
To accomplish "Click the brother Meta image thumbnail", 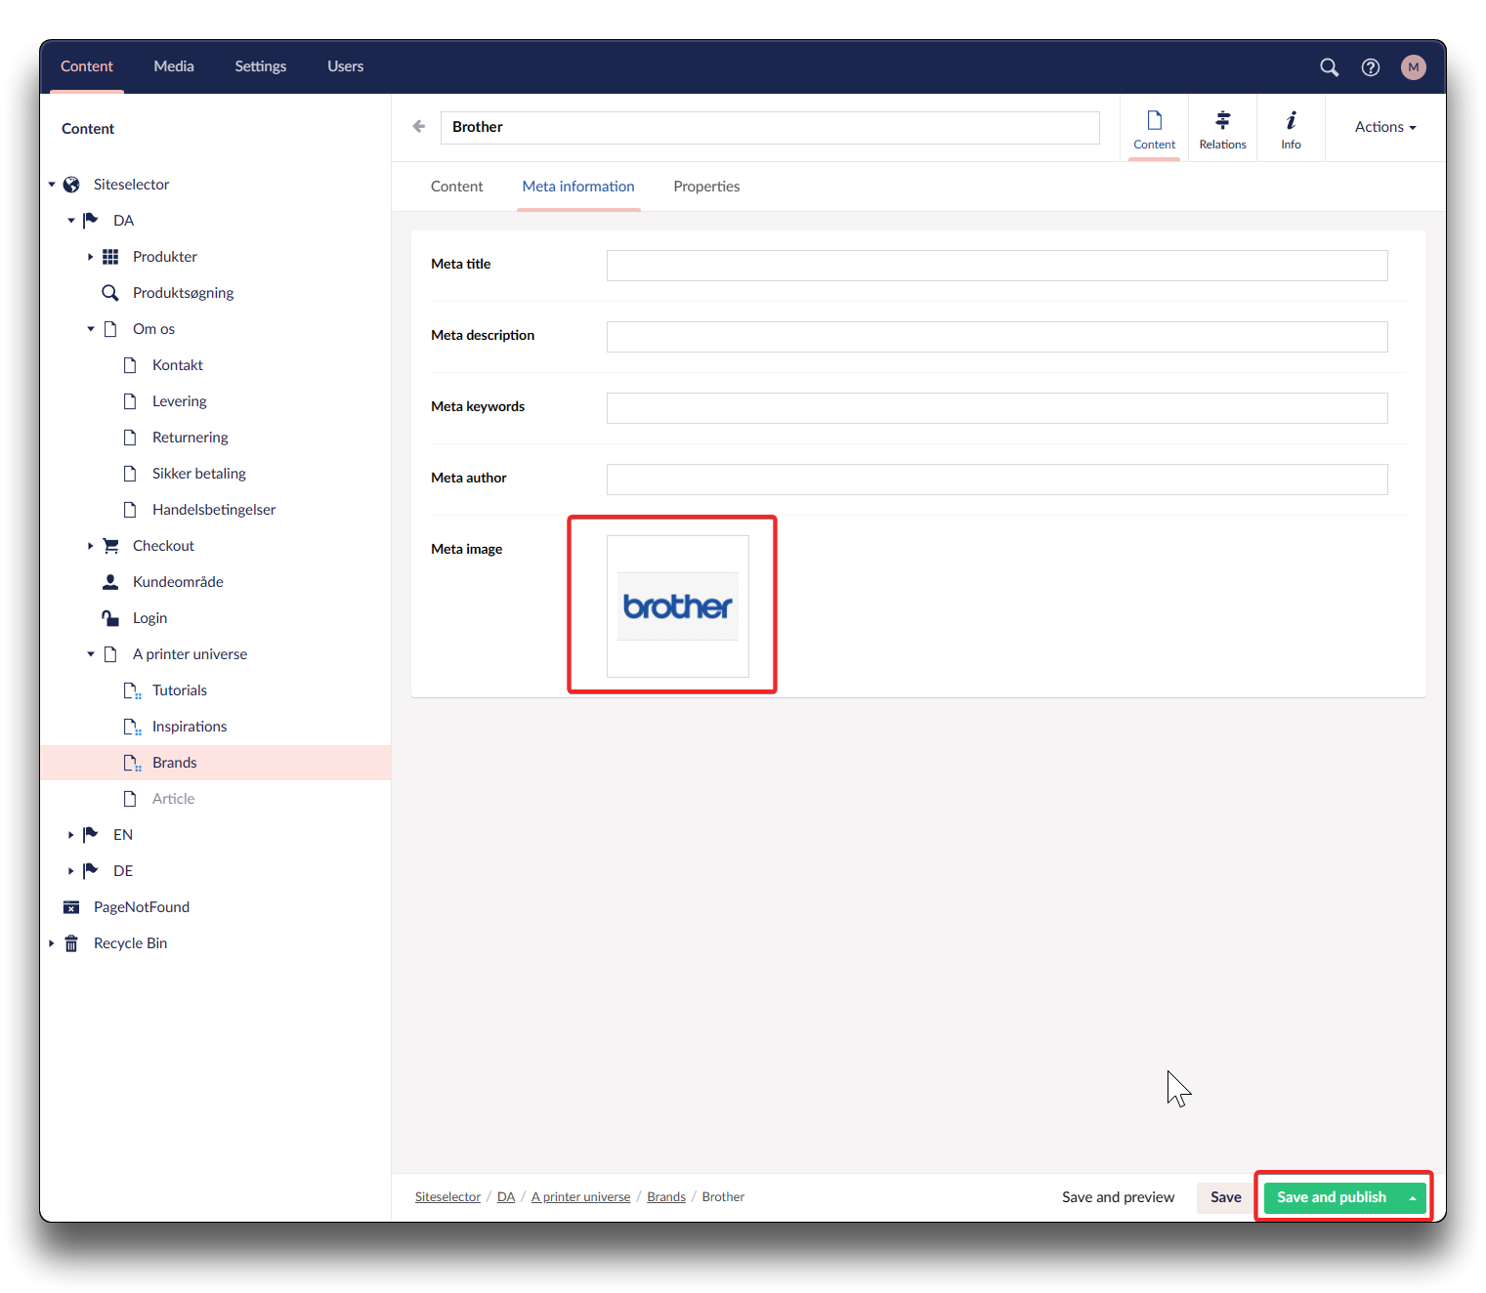I will point(678,606).
